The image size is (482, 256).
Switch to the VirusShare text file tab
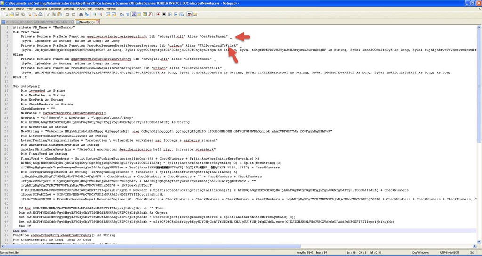coord(37,22)
